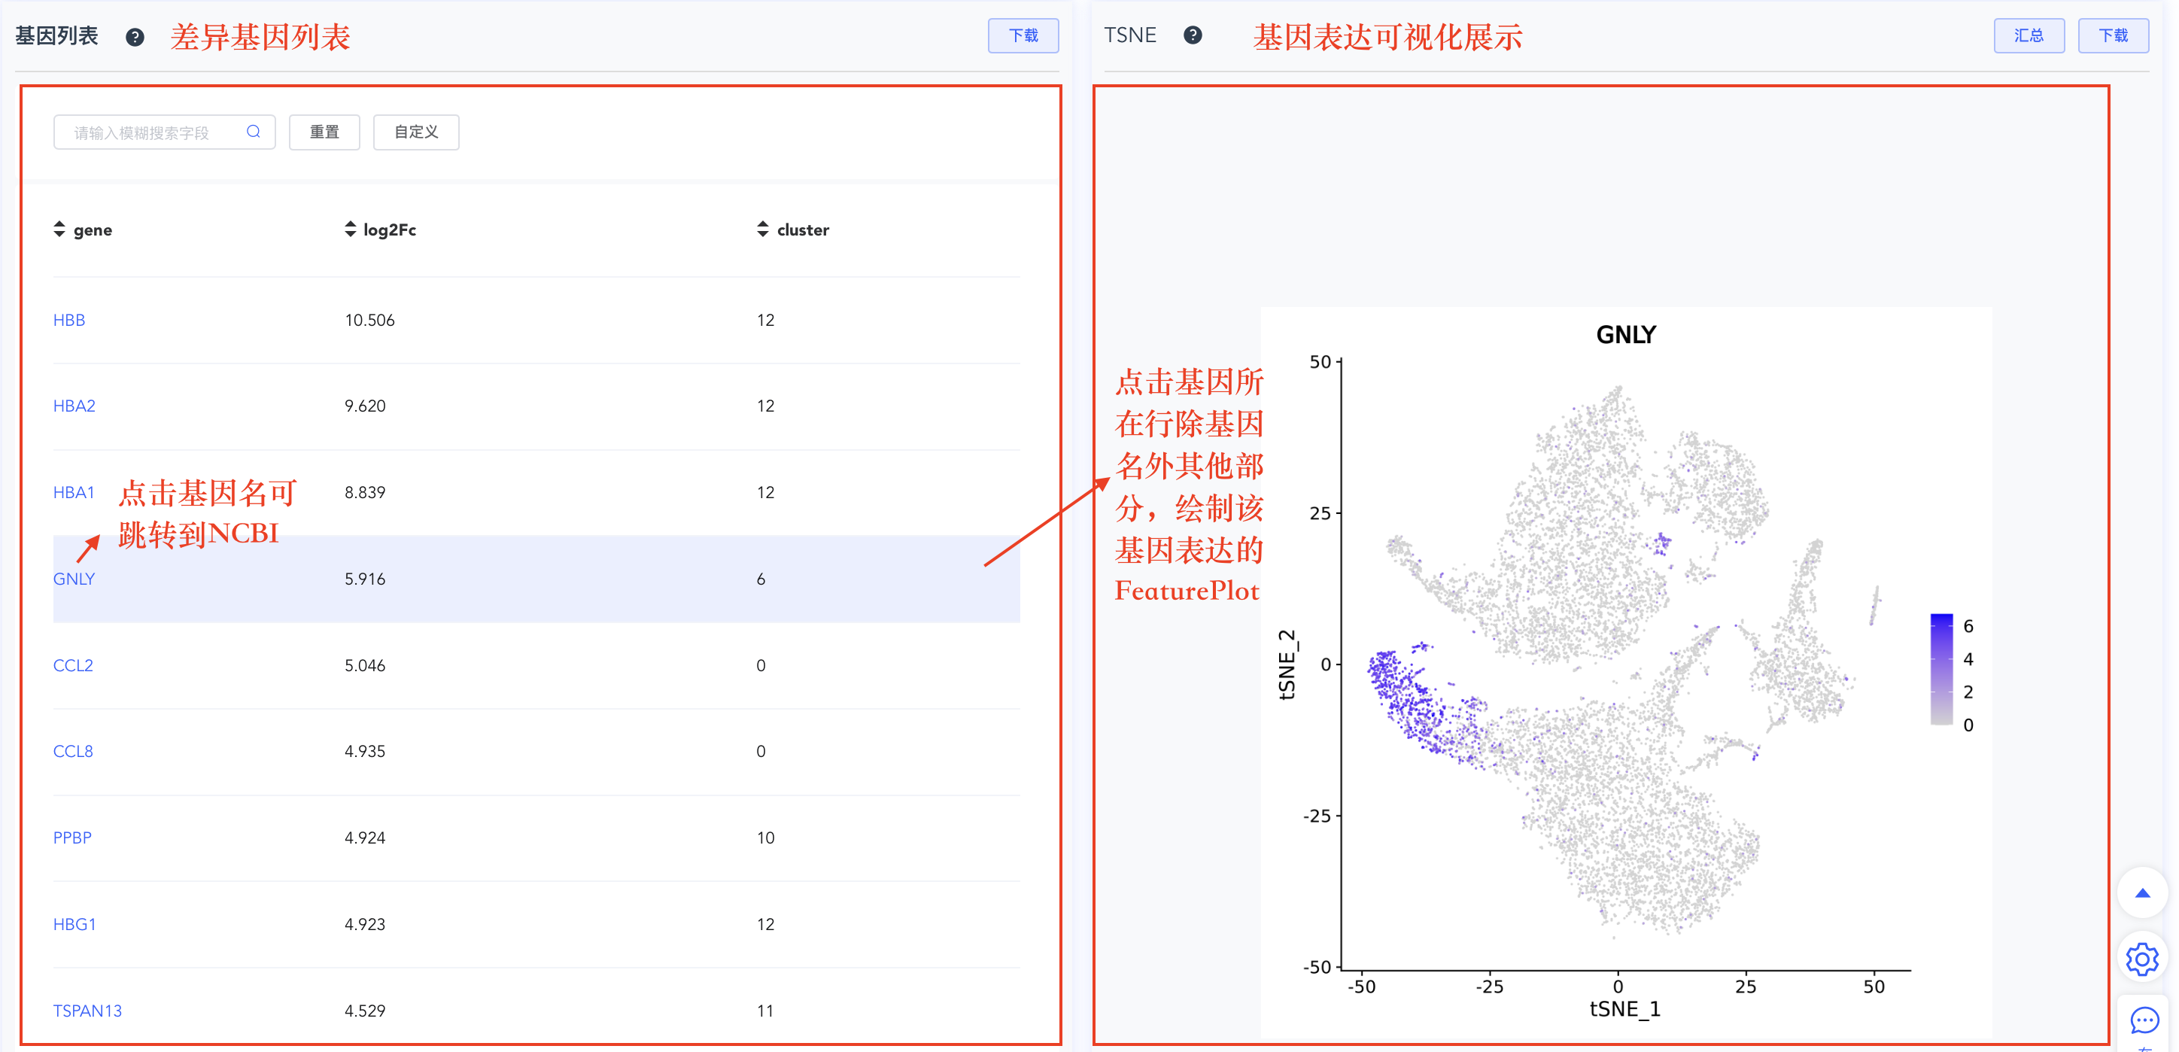The width and height of the screenshot is (2179, 1052).
Task: Click the 重置 reset button
Action: 325,132
